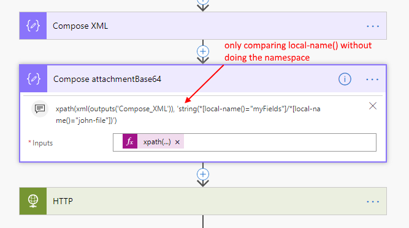Close the xpath comment note
The image size is (409, 228).
(373, 106)
